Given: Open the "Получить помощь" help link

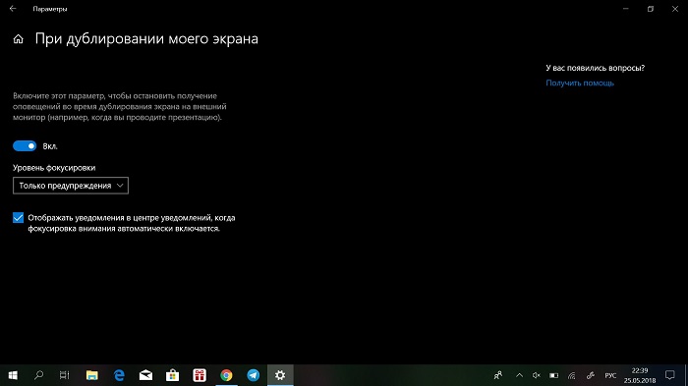Looking at the screenshot, I should [x=580, y=83].
